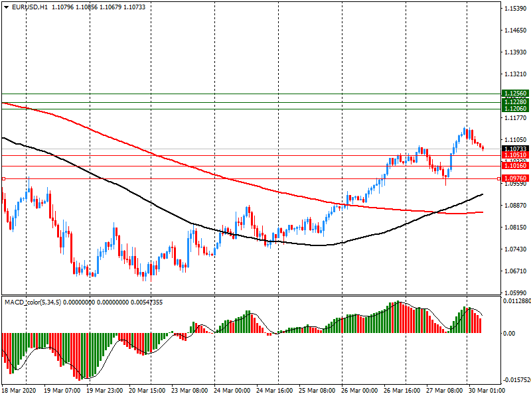The image size is (531, 398).
Task: Select the EURUSD,H1 chart title text
Action: pyautogui.click(x=30, y=7)
